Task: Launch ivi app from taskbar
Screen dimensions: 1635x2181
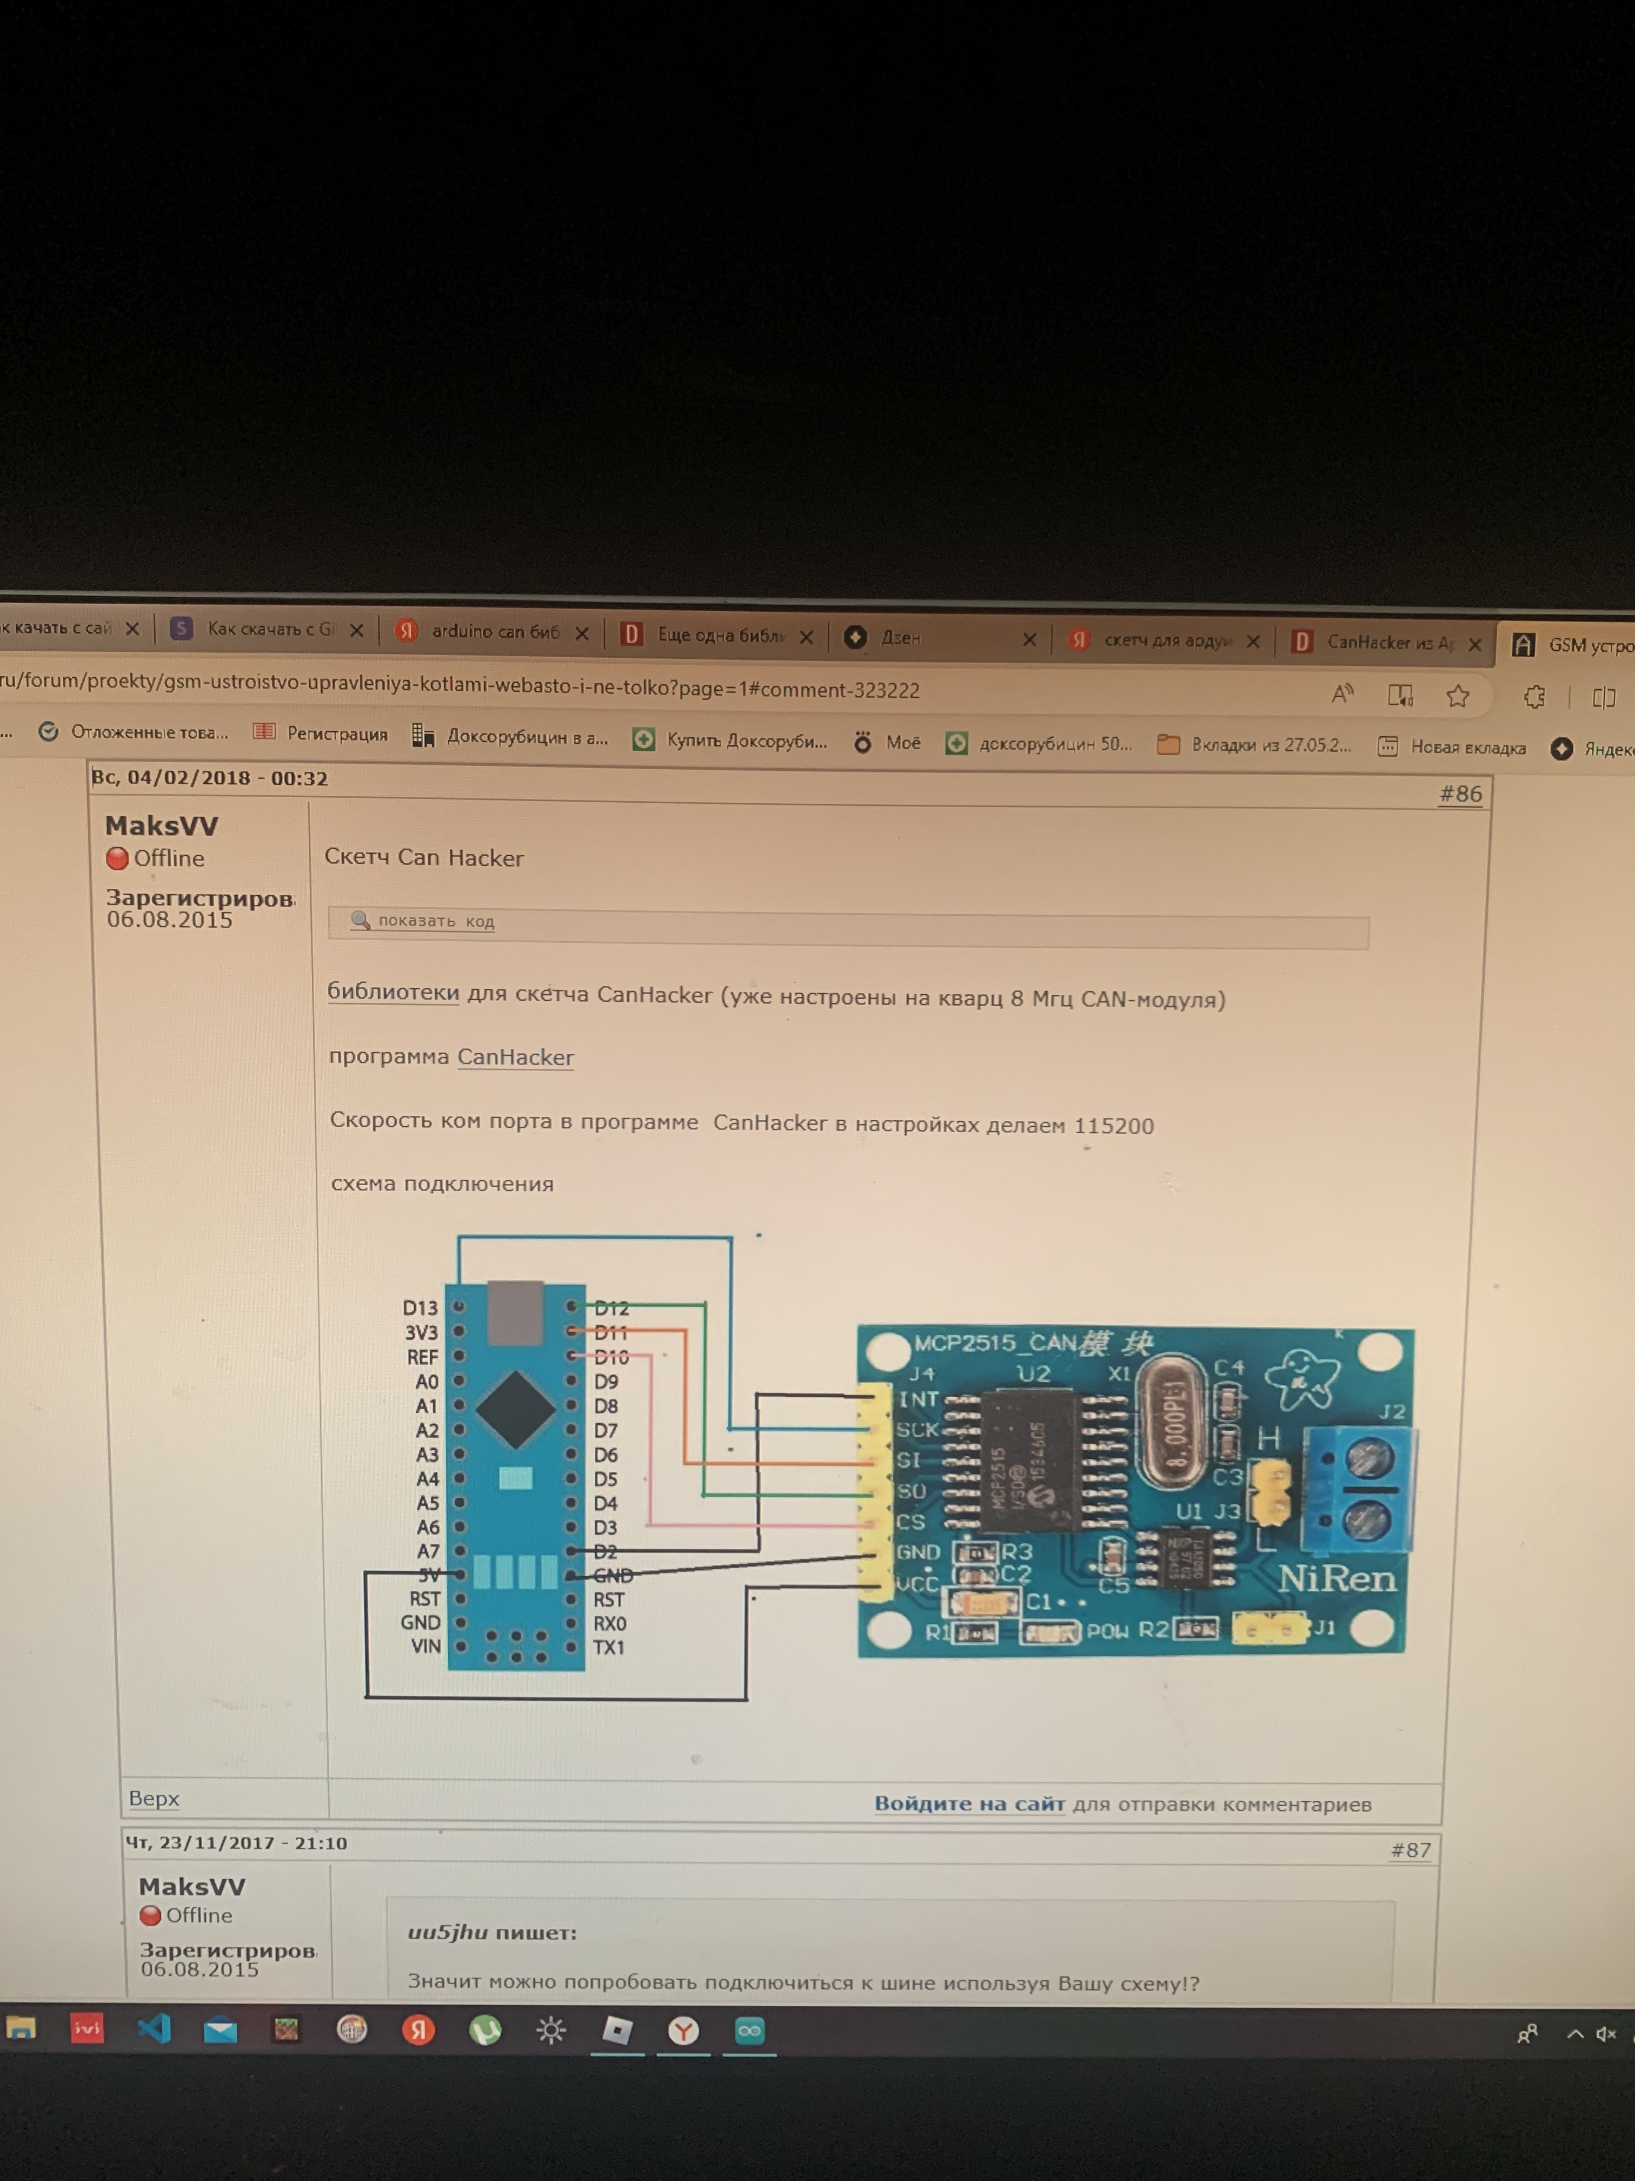Action: 87,2028
